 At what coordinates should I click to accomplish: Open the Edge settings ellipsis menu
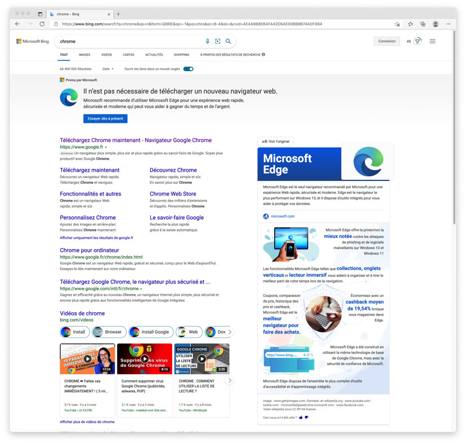448,24
